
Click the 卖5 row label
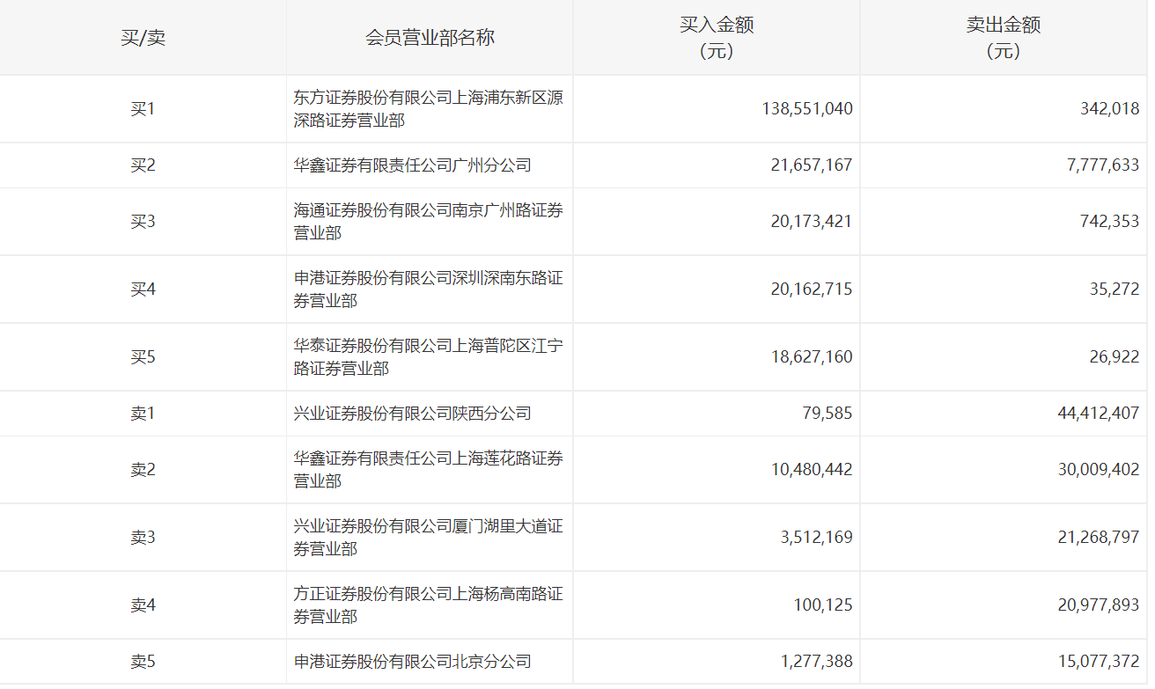tap(143, 662)
